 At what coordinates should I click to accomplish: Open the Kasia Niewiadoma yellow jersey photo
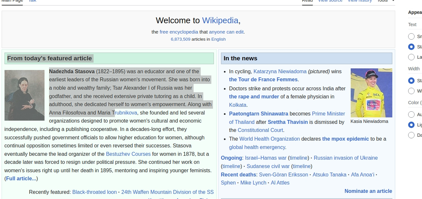[371, 93]
